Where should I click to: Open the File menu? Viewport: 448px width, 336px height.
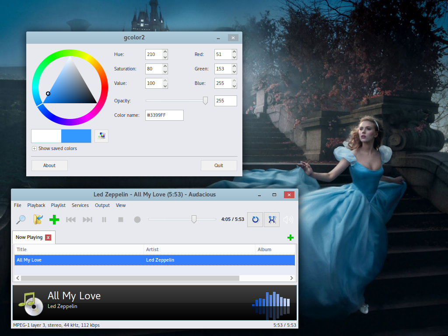pyautogui.click(x=17, y=205)
